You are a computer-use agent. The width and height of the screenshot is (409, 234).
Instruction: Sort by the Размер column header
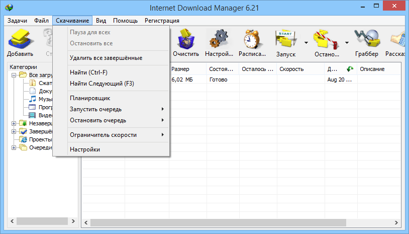pos(187,69)
